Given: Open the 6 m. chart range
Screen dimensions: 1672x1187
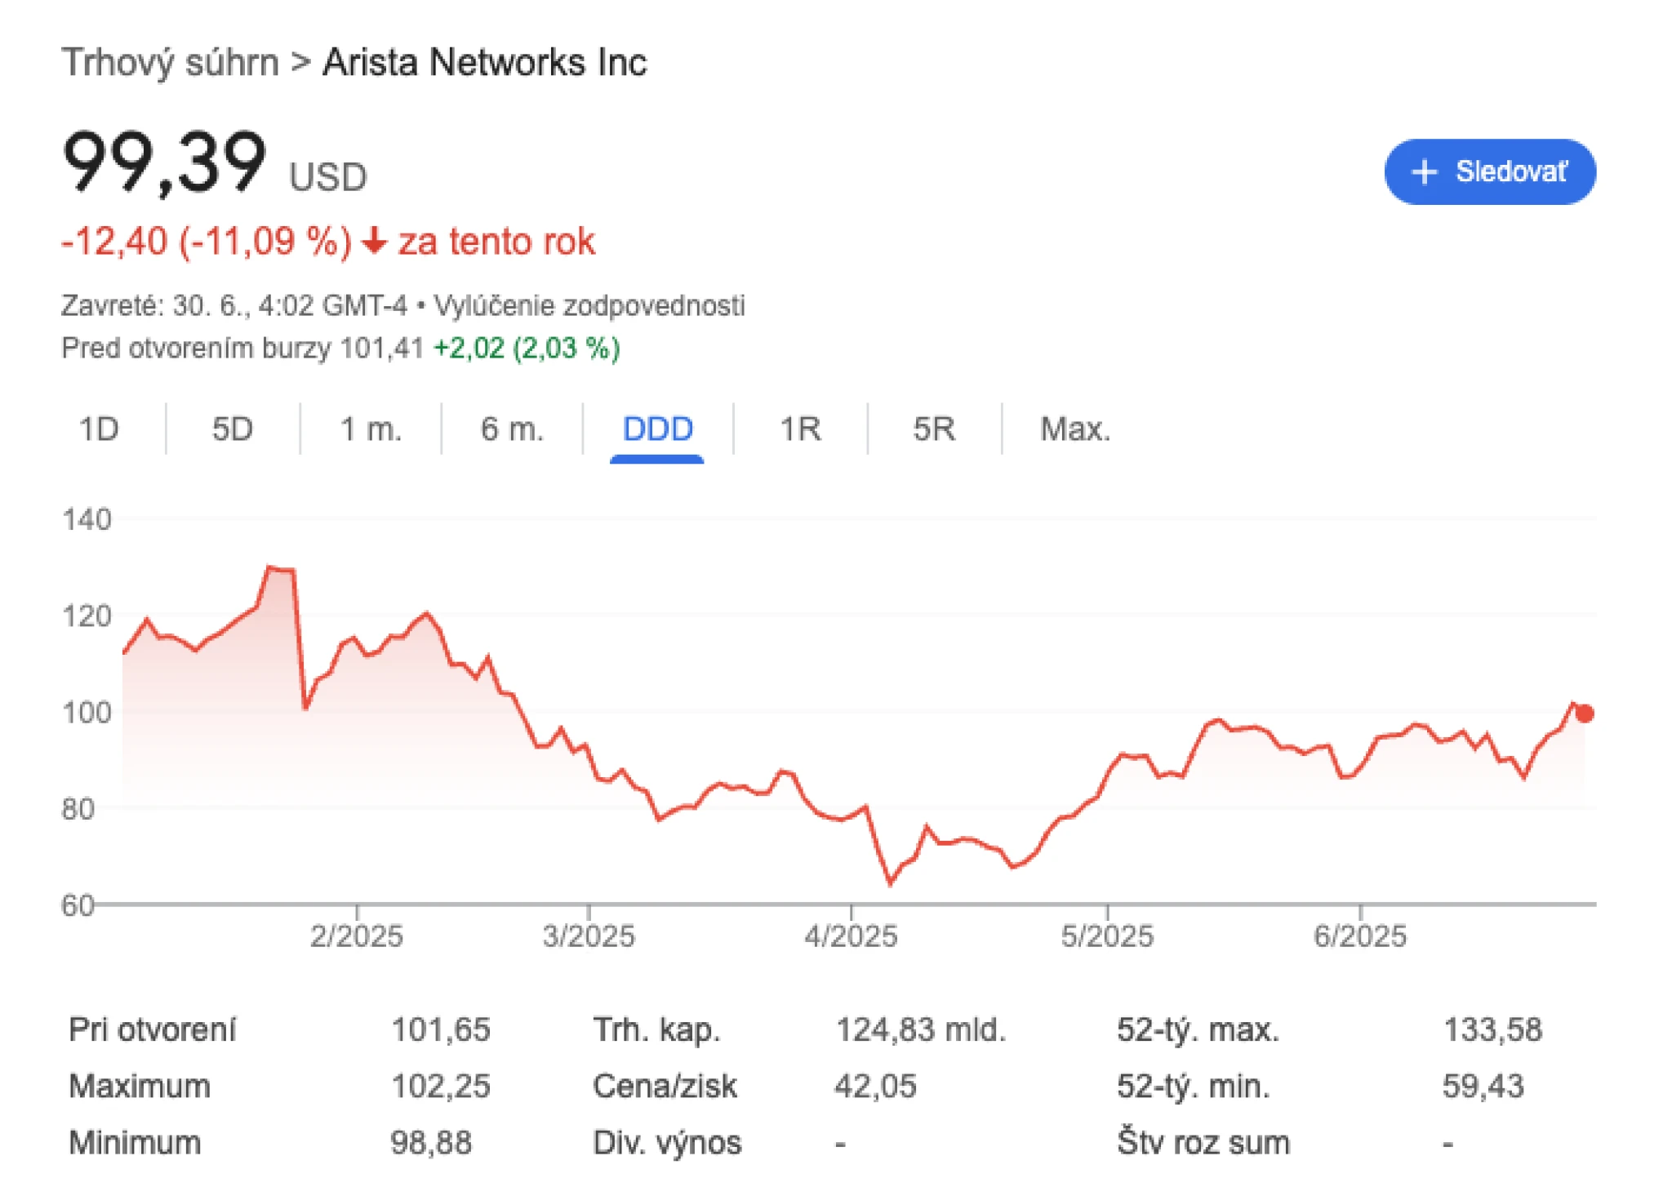Looking at the screenshot, I should (x=512, y=429).
